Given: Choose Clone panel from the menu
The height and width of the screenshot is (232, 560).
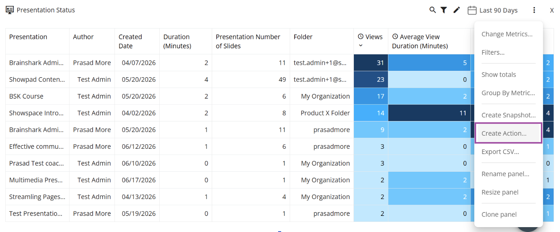Looking at the screenshot, I should (499, 214).
